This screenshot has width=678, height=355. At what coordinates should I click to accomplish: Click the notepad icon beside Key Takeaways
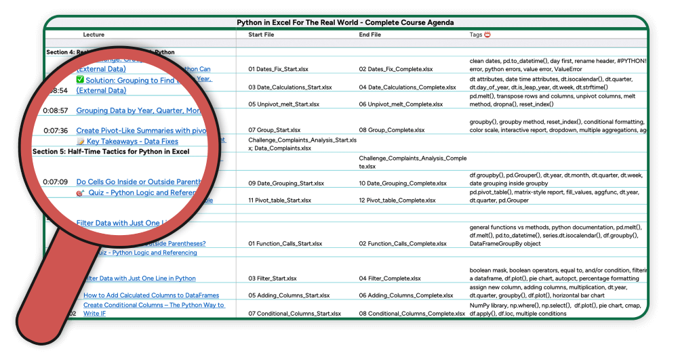[81, 142]
